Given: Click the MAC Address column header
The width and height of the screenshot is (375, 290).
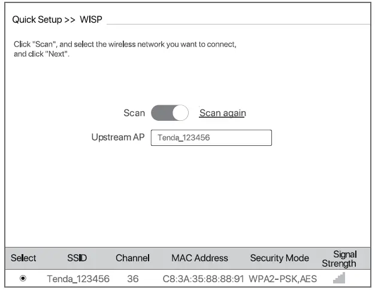Looking at the screenshot, I should tap(199, 258).
